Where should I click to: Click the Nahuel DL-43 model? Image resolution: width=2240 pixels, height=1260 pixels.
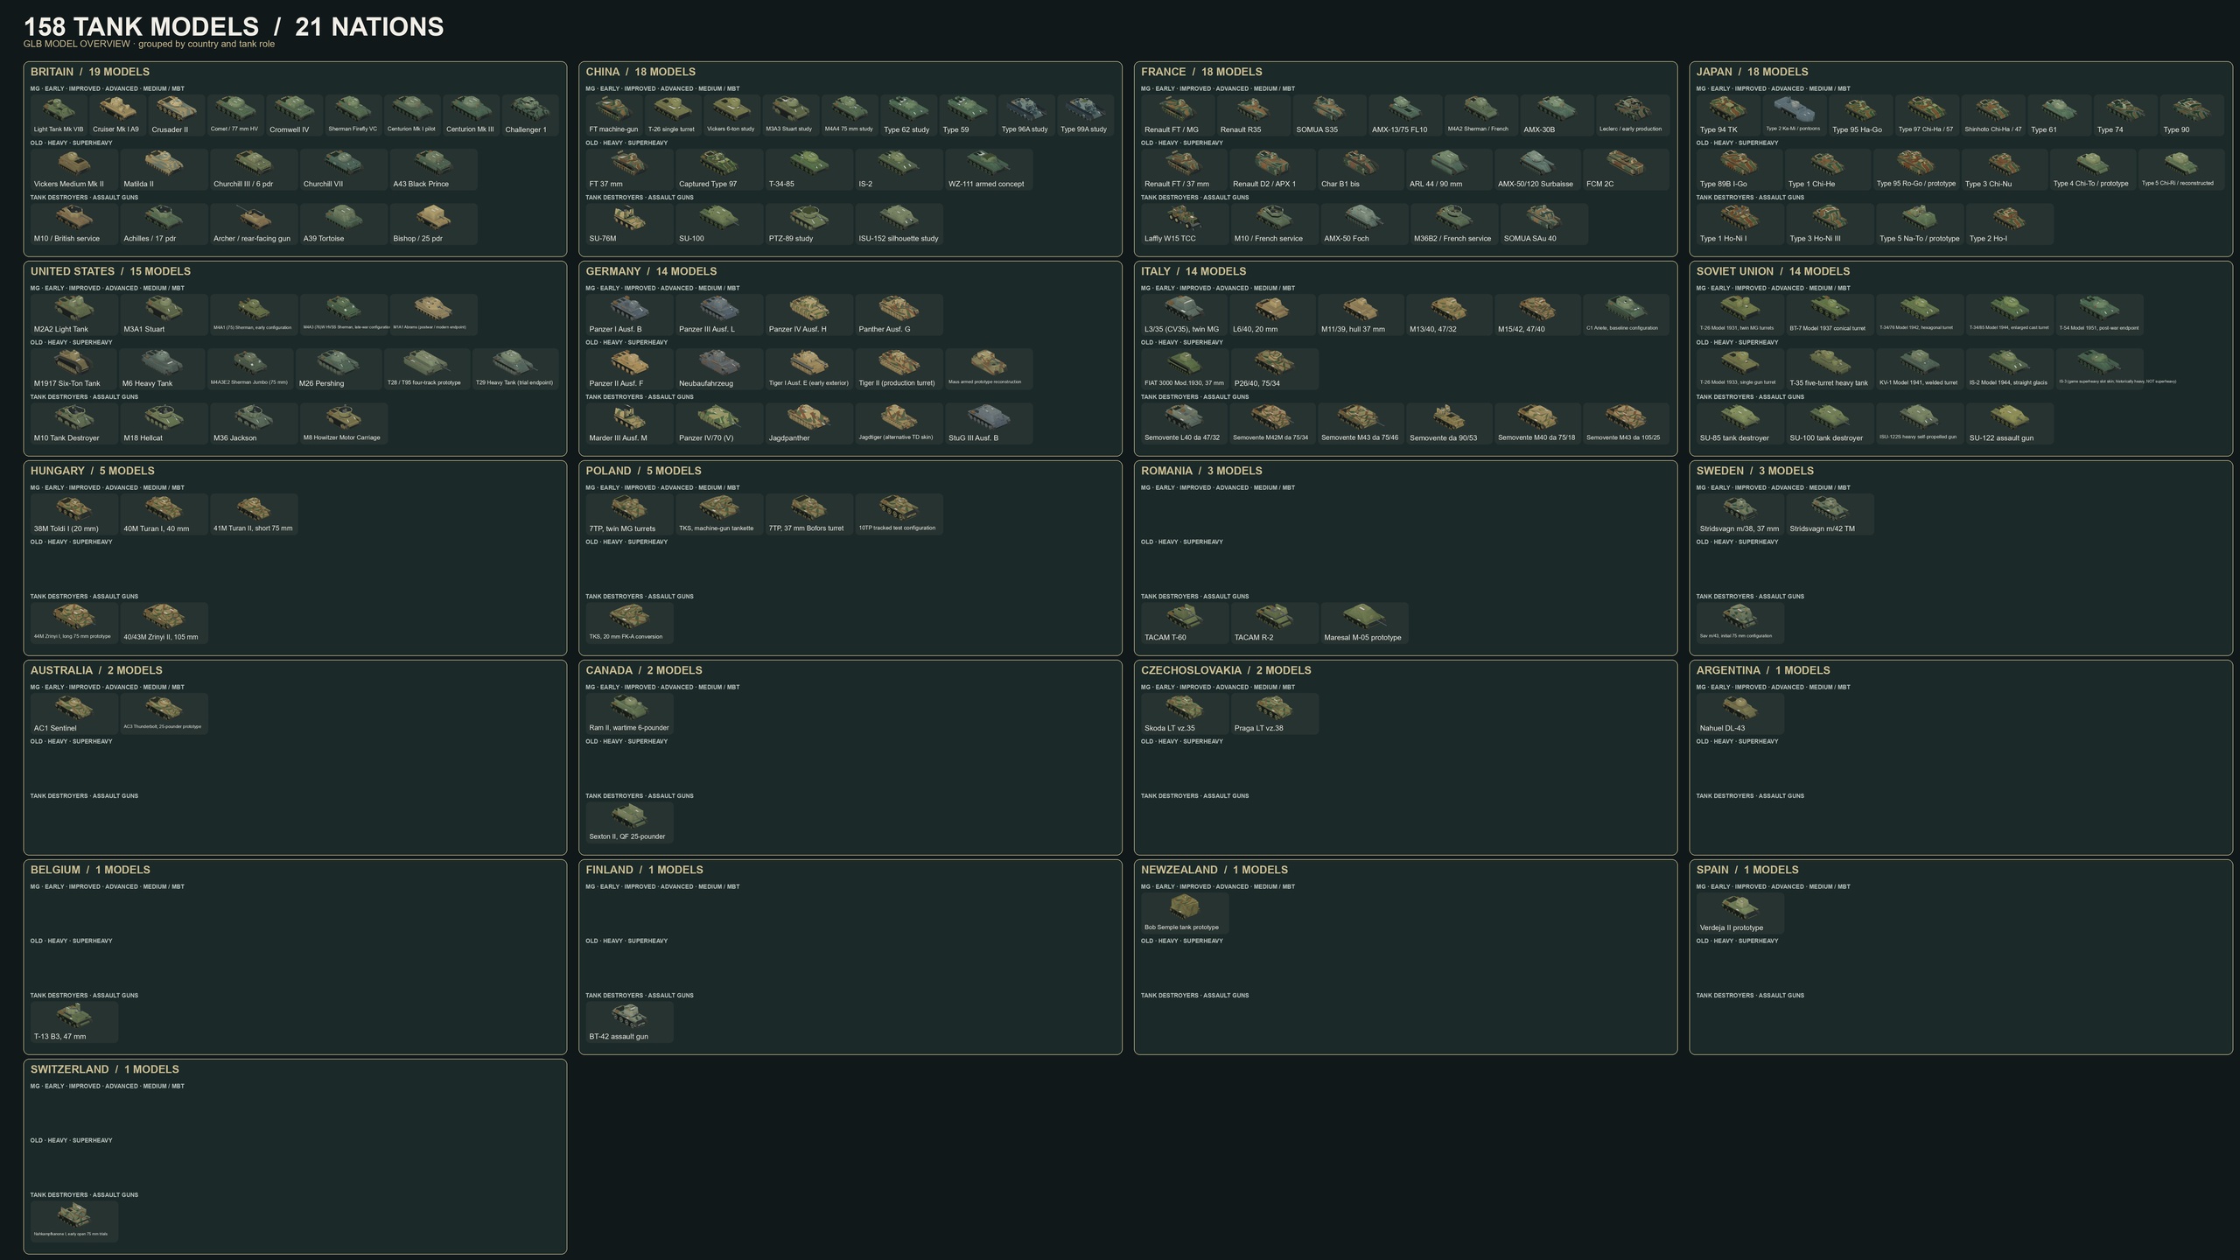(1739, 714)
